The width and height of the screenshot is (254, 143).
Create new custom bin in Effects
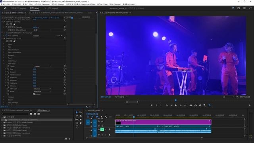[x=66, y=139]
